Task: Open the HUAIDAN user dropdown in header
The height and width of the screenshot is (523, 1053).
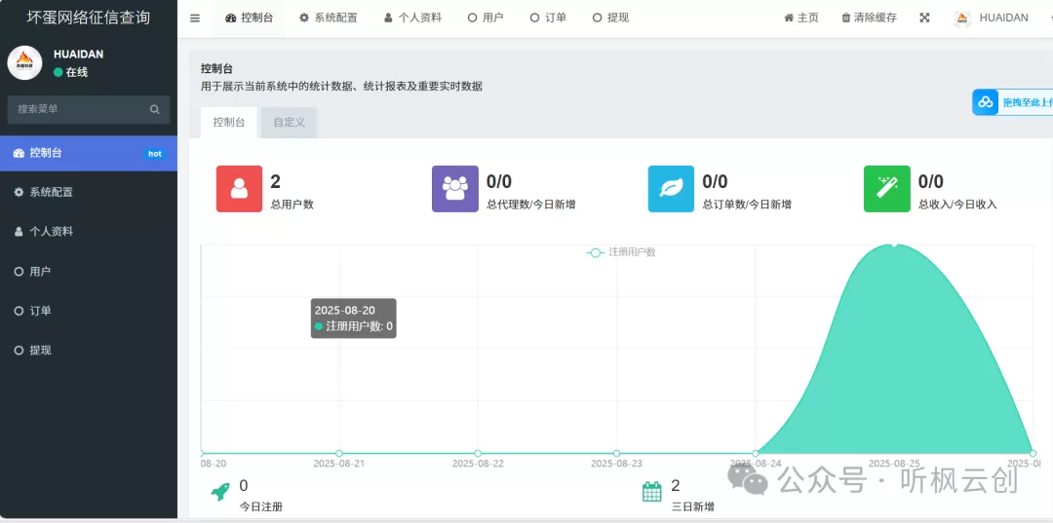Action: pos(992,18)
